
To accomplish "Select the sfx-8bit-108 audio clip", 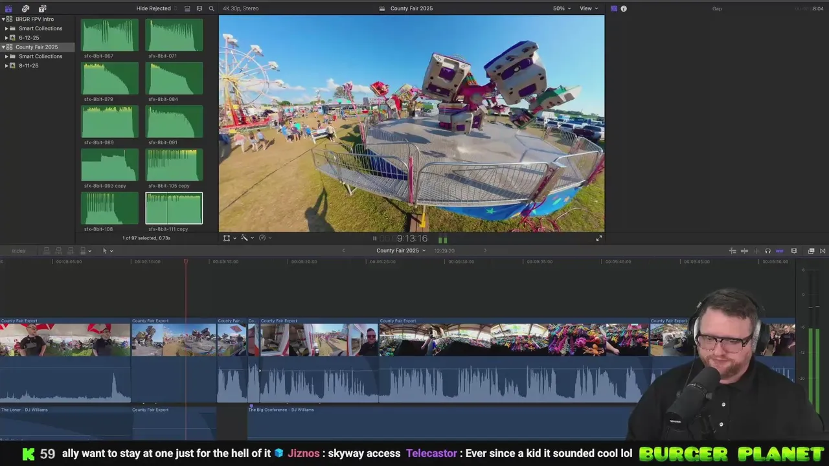I will 109,208.
